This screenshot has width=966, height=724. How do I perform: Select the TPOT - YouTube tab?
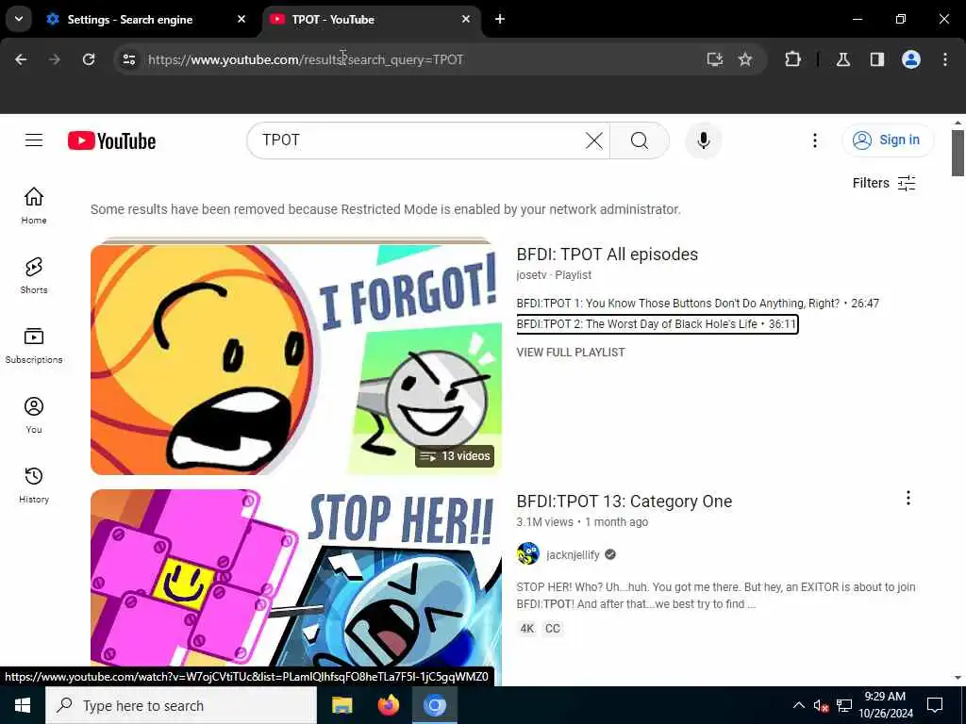[372, 19]
